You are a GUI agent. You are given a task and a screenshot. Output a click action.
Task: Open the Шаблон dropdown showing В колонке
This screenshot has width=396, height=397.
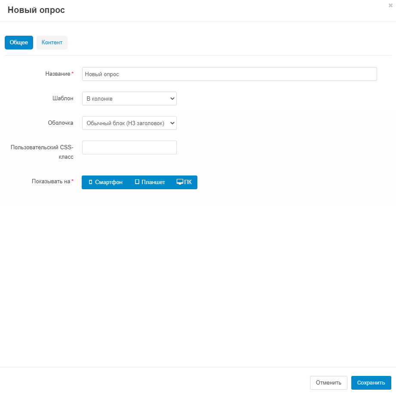129,98
